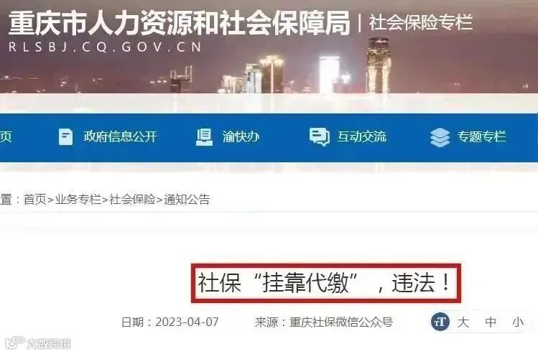Viewport: 538px width, 354px height.
Task: Go to 社会保险 breadcrumb link
Action: pos(132,200)
